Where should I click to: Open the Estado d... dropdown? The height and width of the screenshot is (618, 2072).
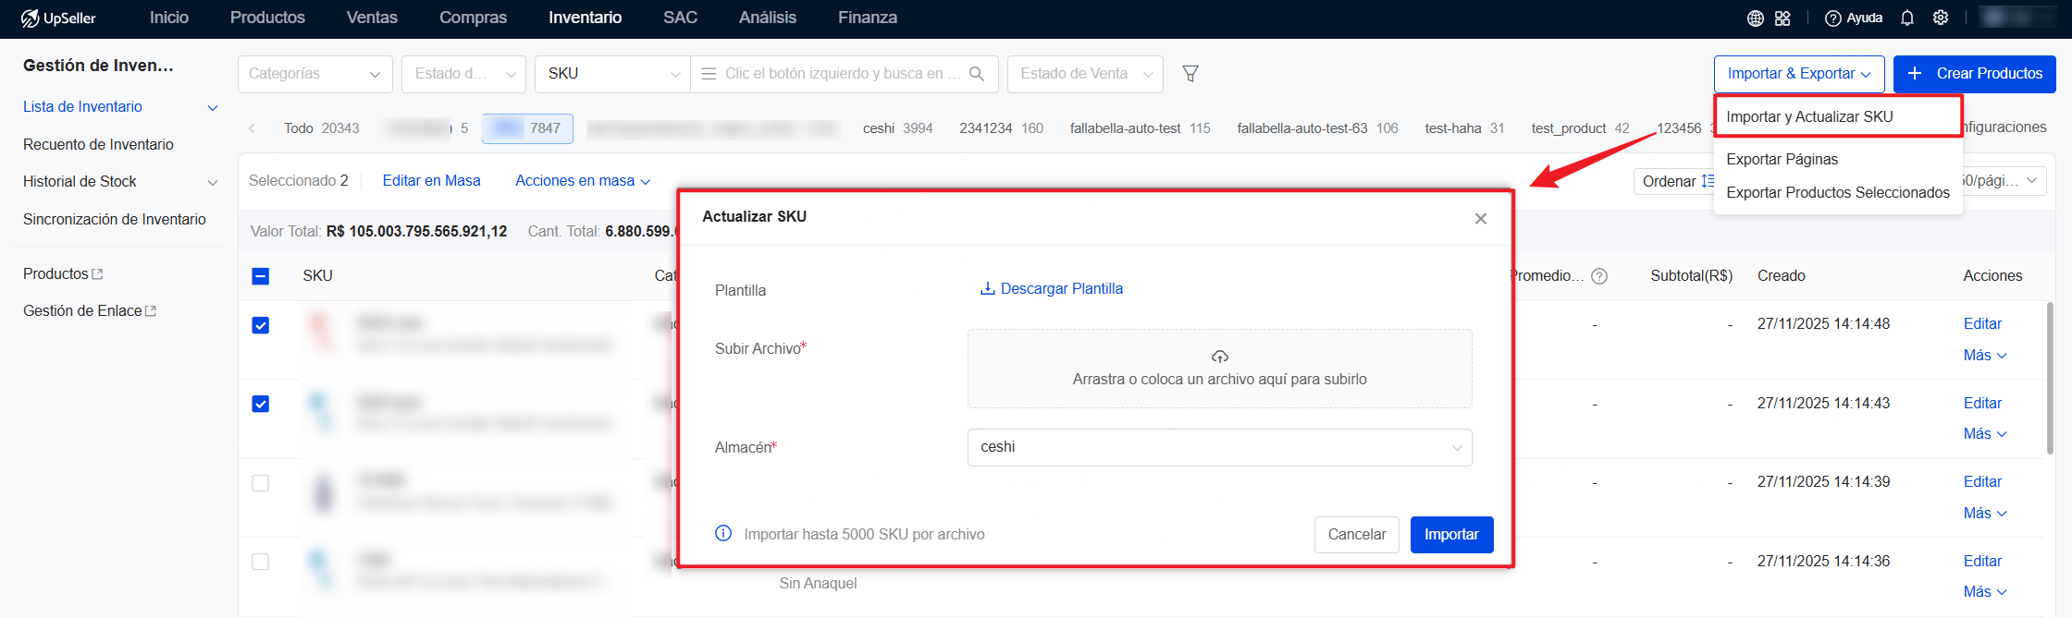(x=463, y=74)
